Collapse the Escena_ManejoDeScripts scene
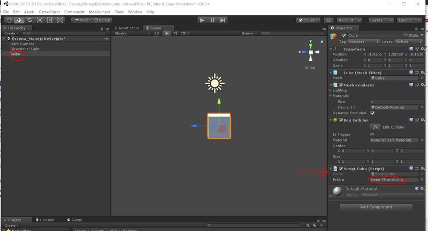428x231 pixels. click(x=4, y=39)
